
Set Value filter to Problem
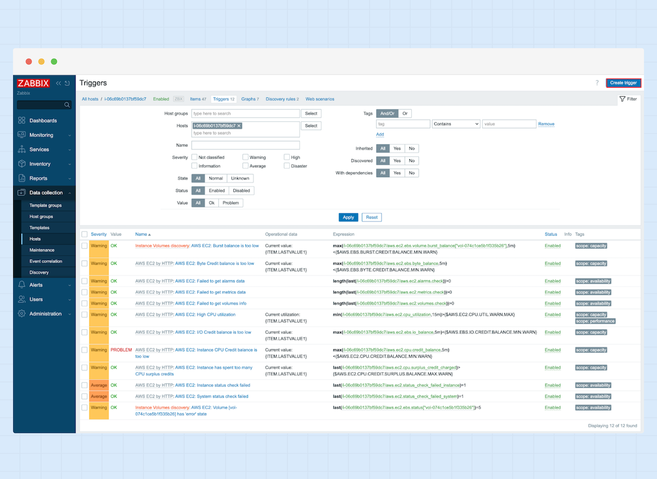click(x=231, y=203)
